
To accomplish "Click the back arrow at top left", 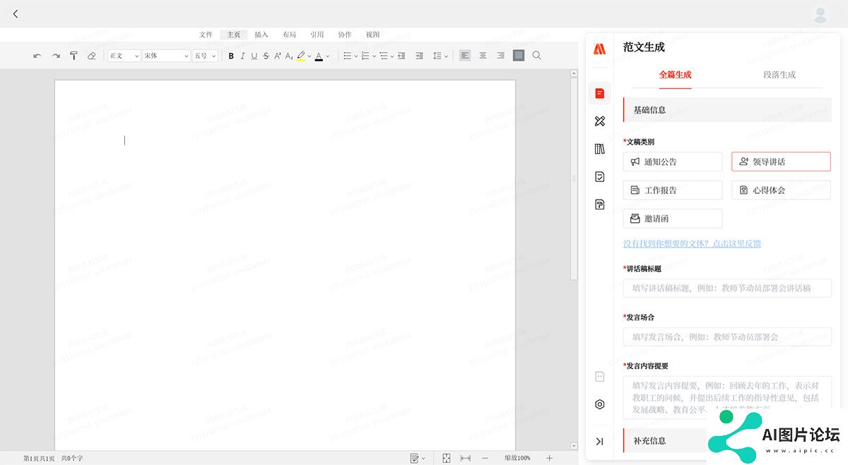I will [x=16, y=14].
